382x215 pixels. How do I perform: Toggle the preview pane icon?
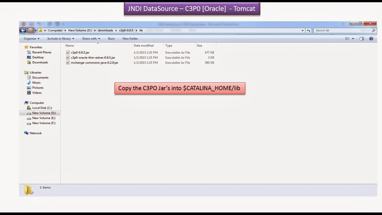(362, 39)
